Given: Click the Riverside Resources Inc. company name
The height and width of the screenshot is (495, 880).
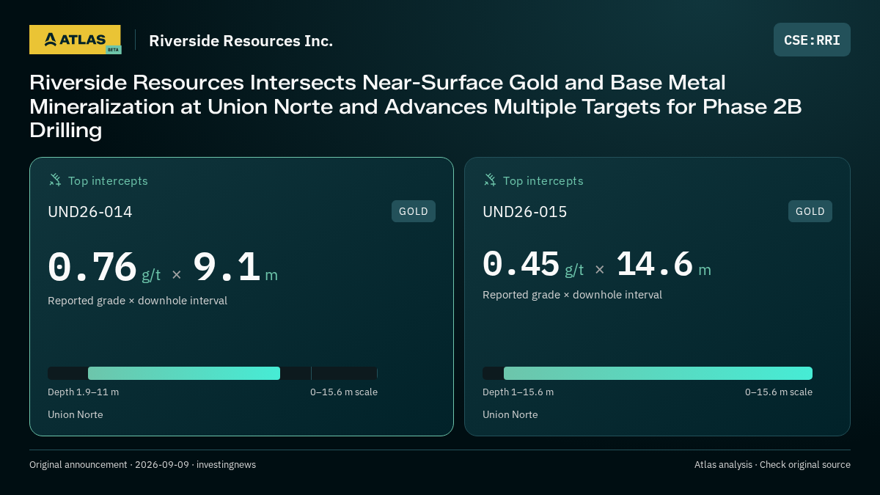Looking at the screenshot, I should [x=241, y=40].
